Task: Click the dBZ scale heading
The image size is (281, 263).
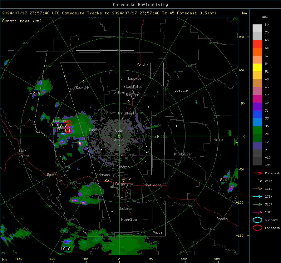Action: pos(265,17)
